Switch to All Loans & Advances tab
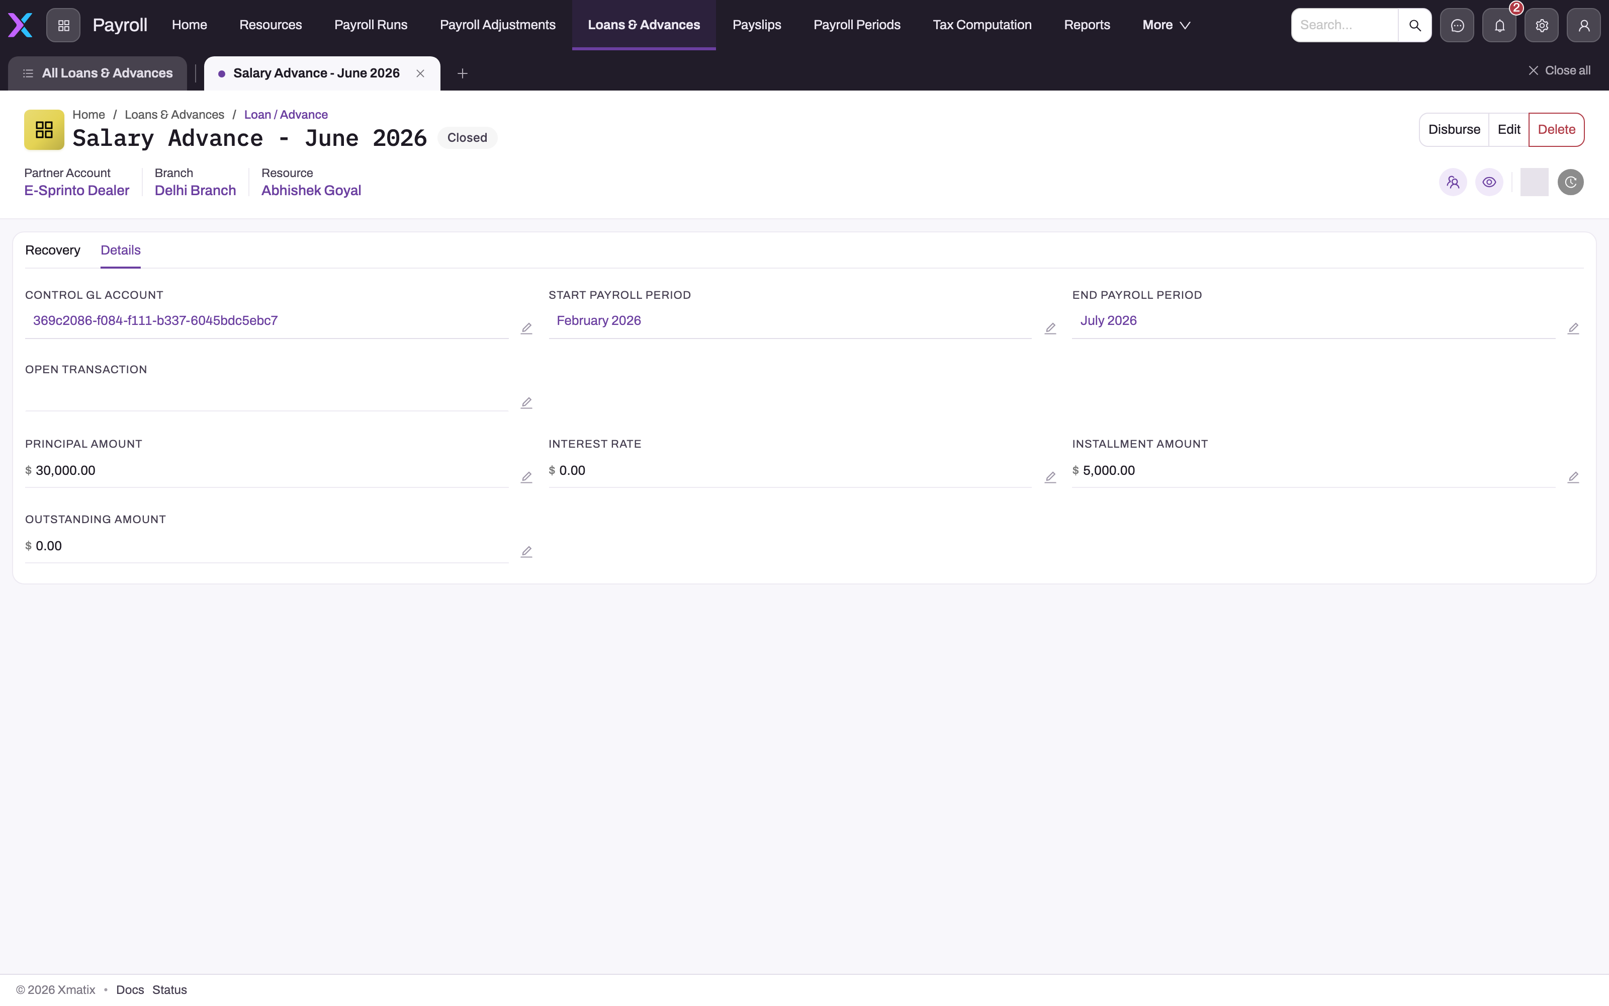Image resolution: width=1609 pixels, height=1006 pixels. pos(98,73)
